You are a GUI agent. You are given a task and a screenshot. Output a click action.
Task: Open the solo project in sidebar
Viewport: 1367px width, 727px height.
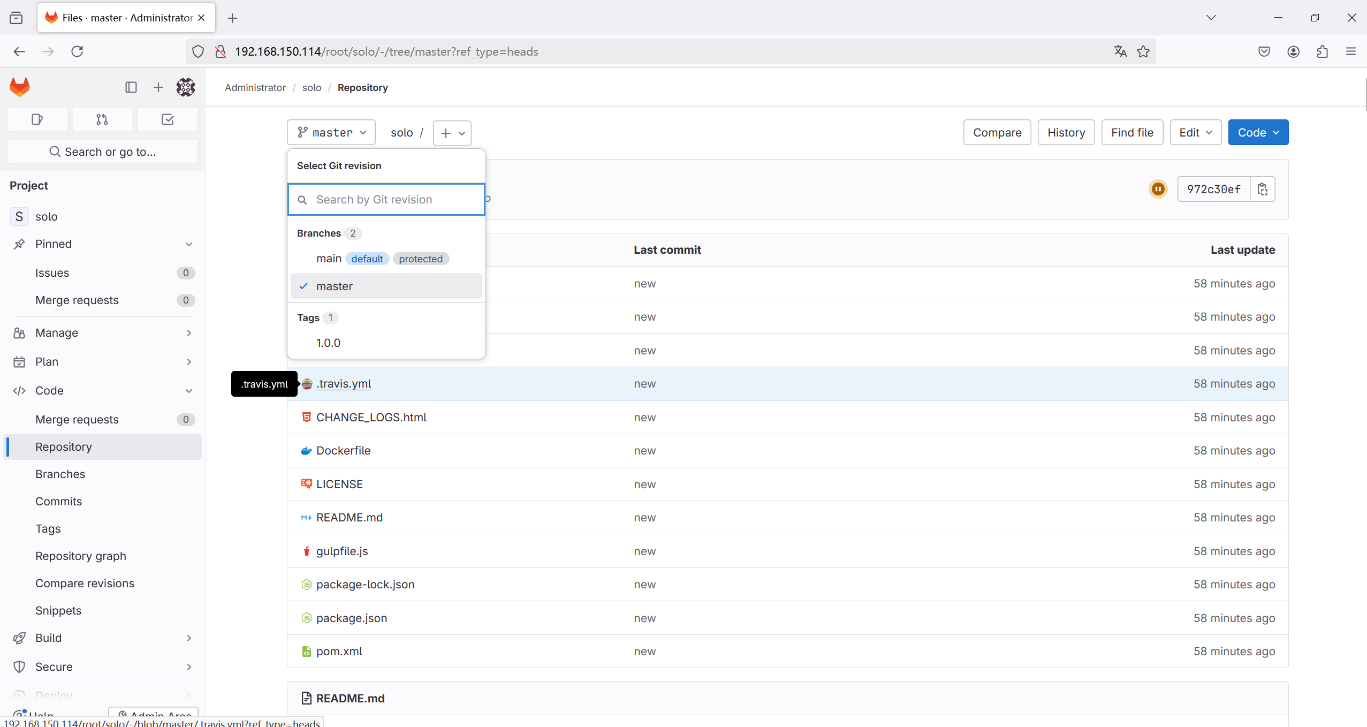coord(103,217)
